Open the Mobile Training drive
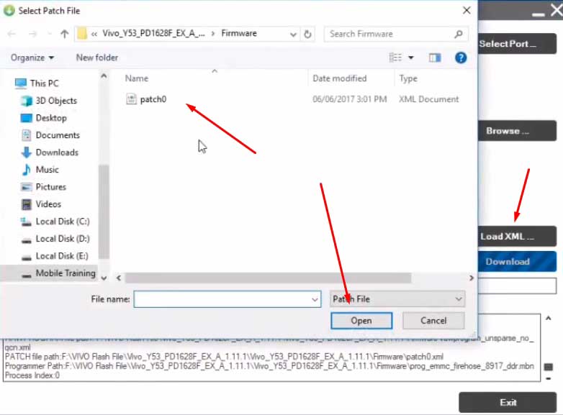This screenshot has width=563, height=415. tap(58, 273)
